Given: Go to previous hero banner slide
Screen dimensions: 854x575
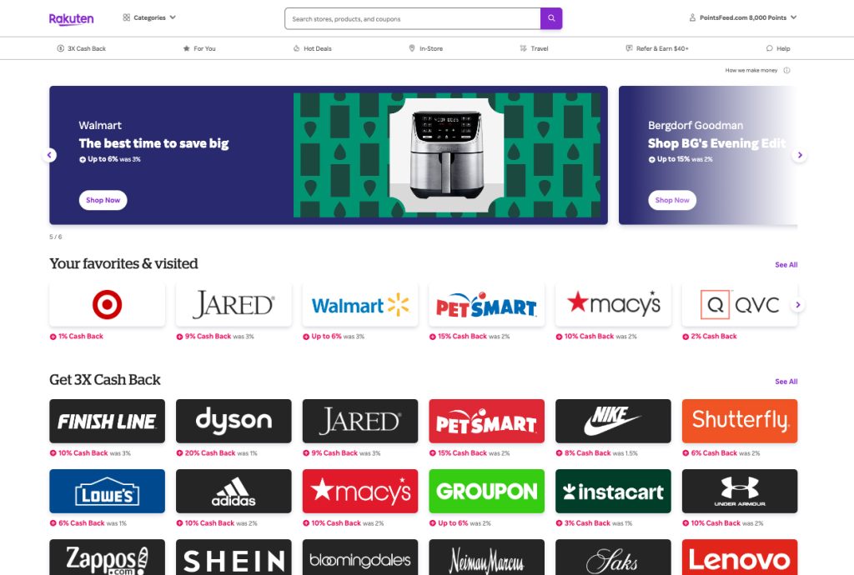Looking at the screenshot, I should point(49,155).
